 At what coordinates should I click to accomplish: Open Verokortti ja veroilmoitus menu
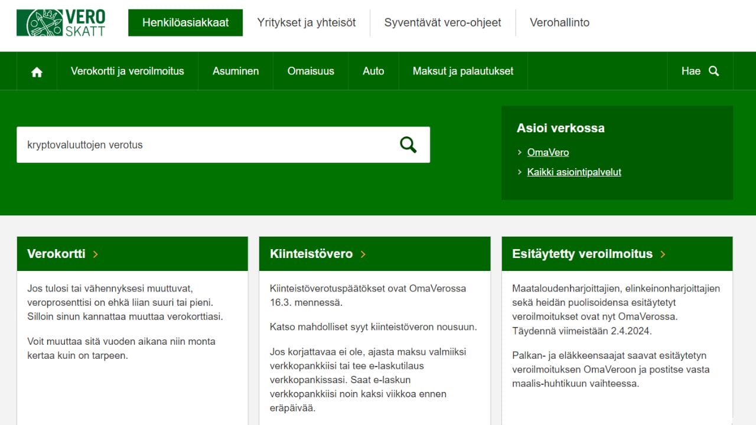click(127, 71)
